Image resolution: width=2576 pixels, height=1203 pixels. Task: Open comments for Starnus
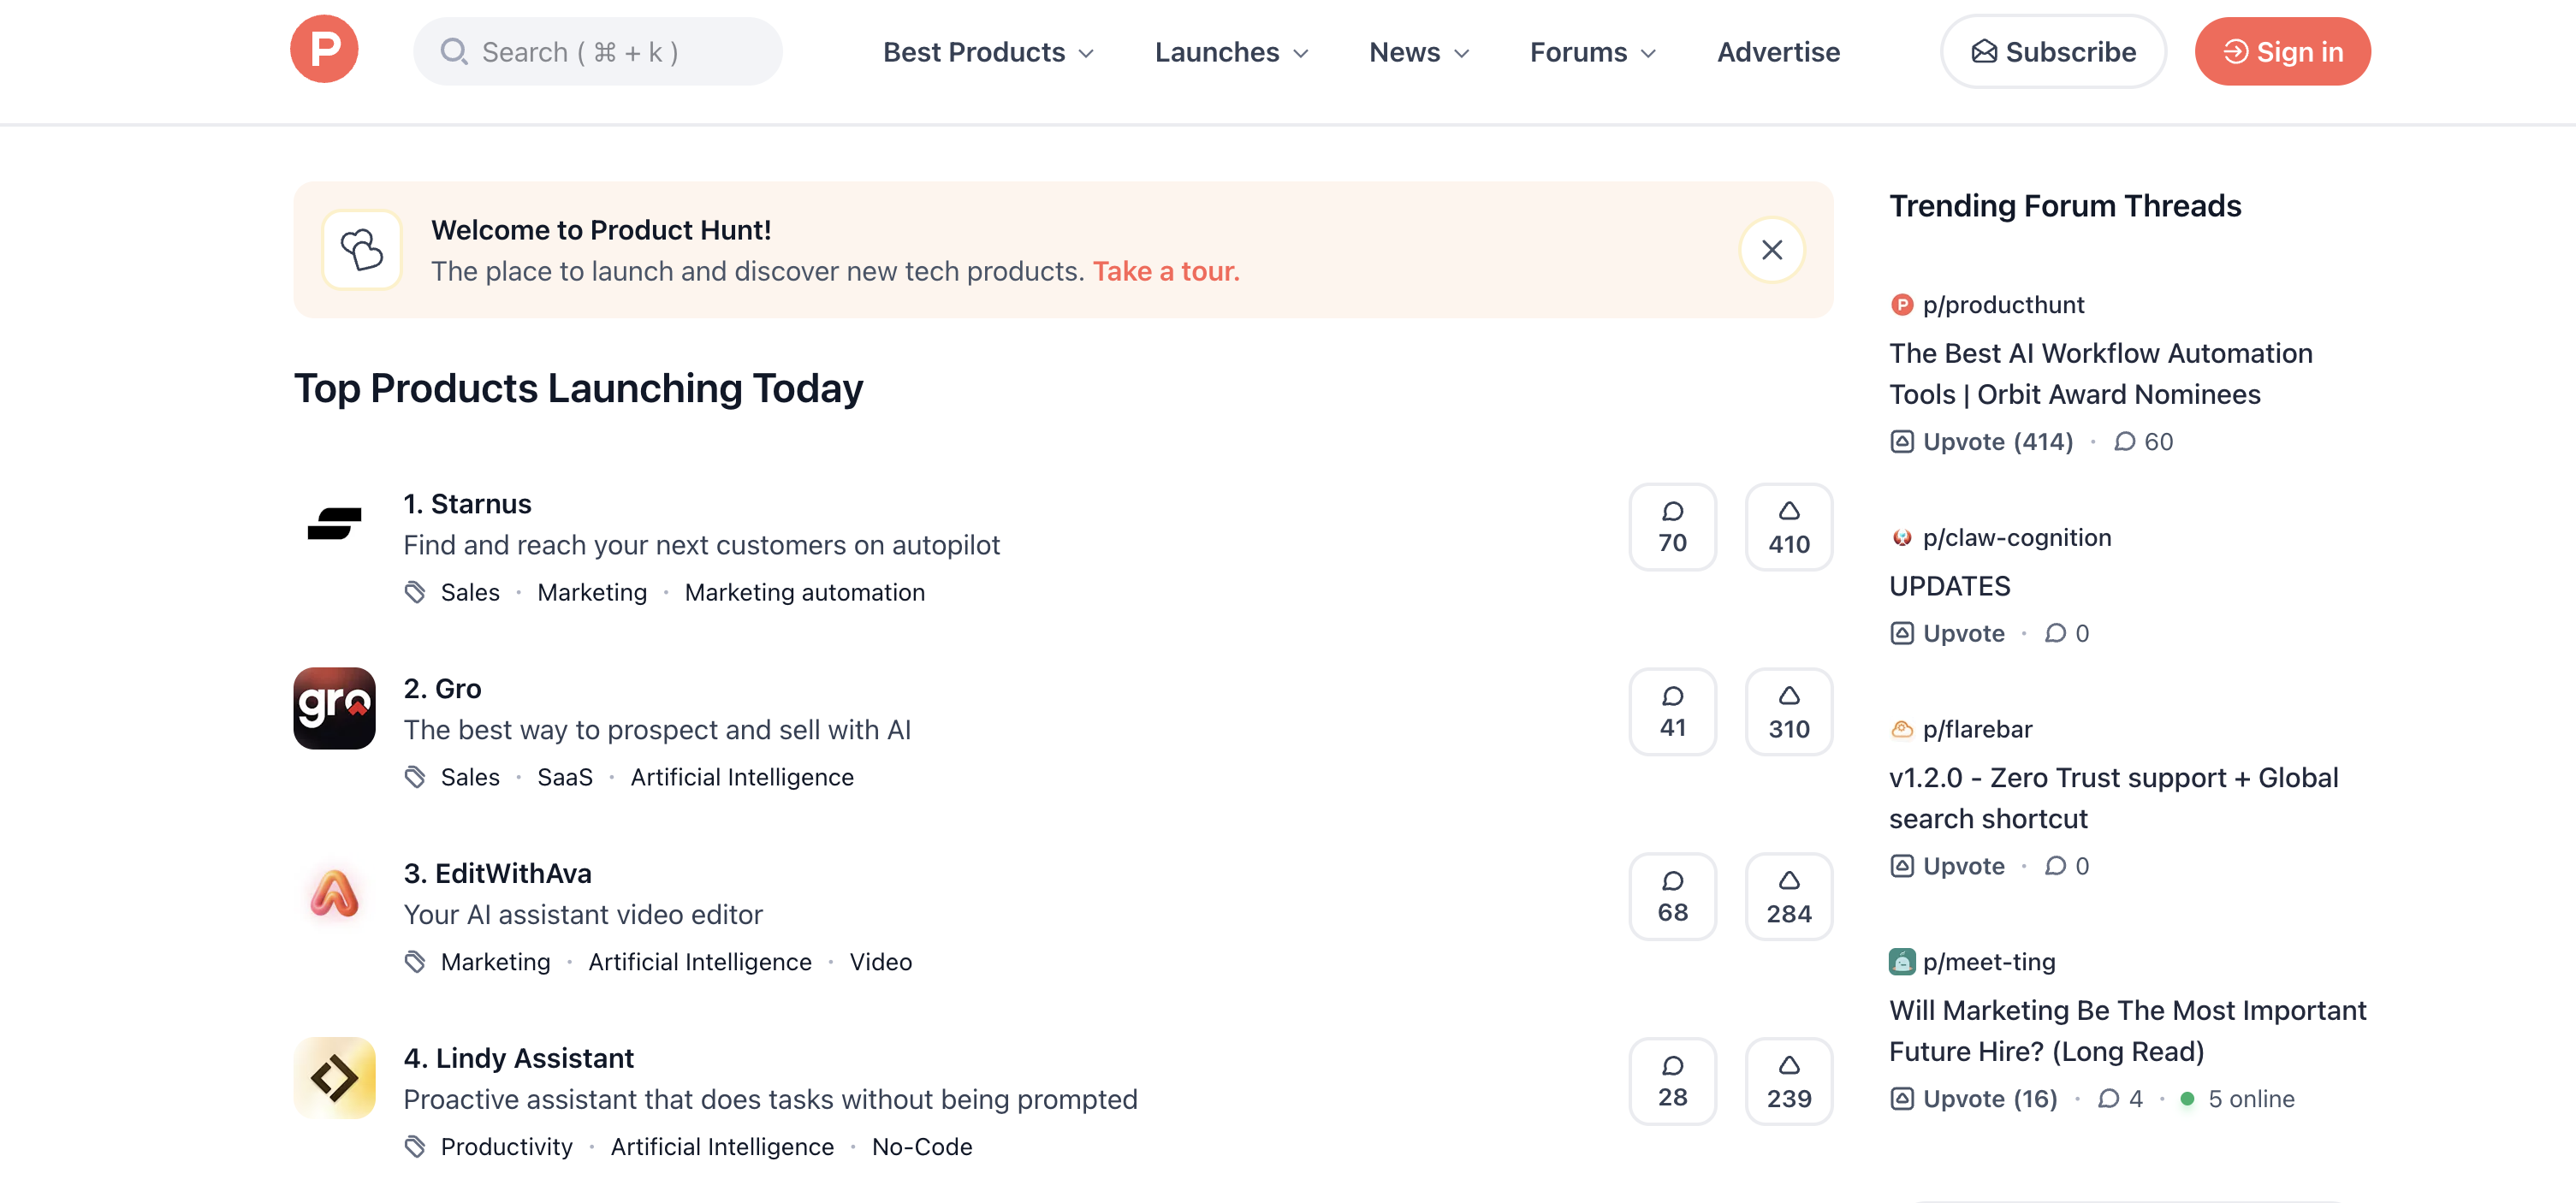click(1672, 527)
